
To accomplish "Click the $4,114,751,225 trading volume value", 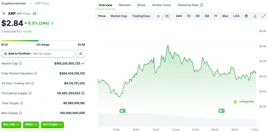I will pyautogui.click(x=75, y=83).
